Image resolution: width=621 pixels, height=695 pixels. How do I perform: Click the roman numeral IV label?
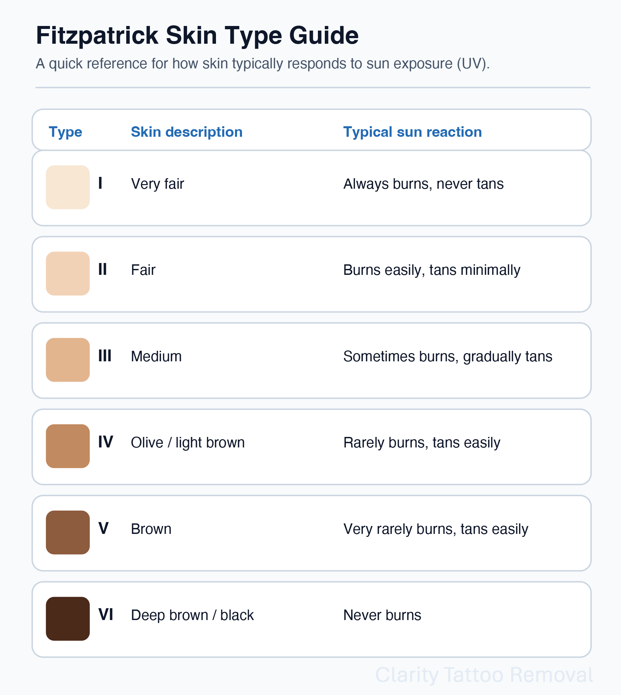pos(106,442)
